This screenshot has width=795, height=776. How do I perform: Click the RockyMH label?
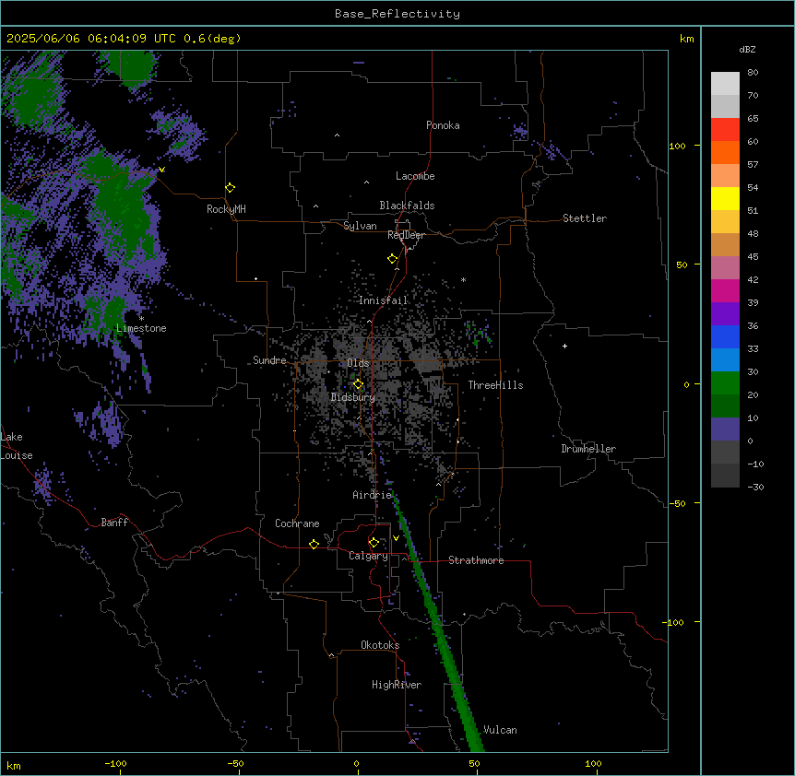pos(226,209)
